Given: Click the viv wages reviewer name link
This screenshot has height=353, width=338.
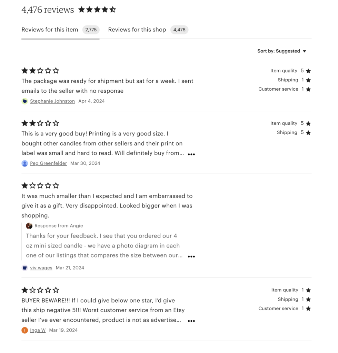Looking at the screenshot, I should [41, 268].
